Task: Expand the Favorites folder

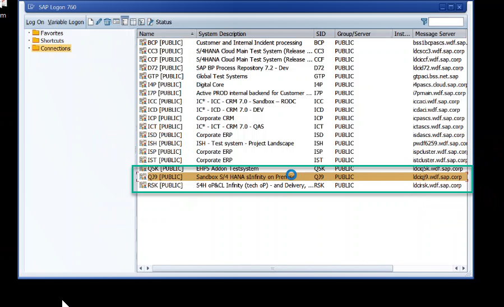Action: click(x=48, y=33)
